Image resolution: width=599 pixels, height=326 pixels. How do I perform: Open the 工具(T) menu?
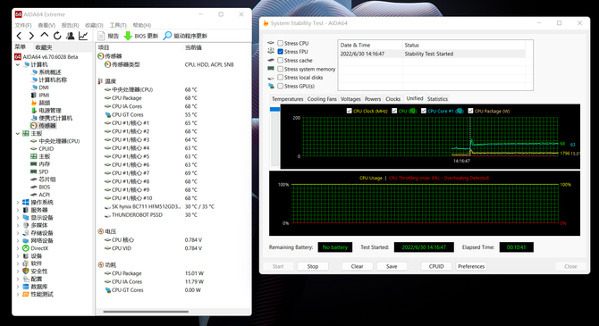[x=118, y=25]
